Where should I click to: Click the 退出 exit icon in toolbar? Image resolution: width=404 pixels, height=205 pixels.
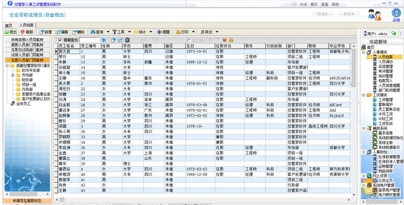(x=7, y=32)
